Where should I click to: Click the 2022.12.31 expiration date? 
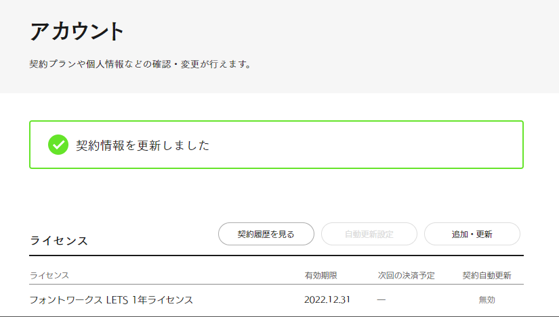coord(327,299)
